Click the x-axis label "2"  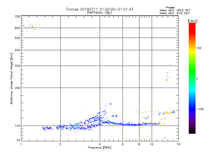point(60,144)
